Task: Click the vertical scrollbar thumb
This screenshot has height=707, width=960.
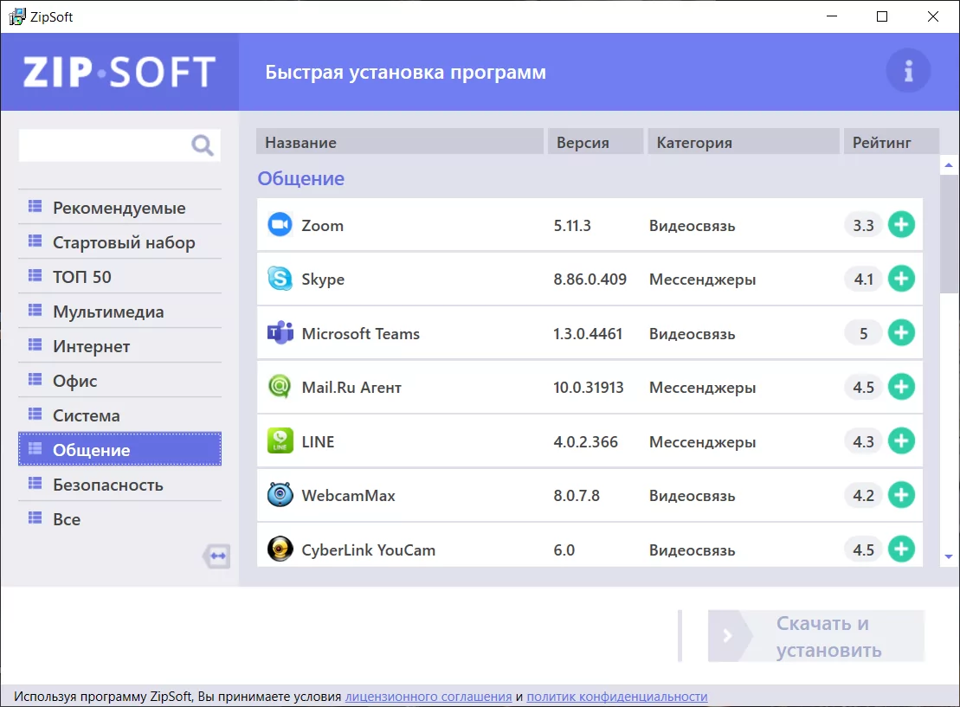Action: 950,233
